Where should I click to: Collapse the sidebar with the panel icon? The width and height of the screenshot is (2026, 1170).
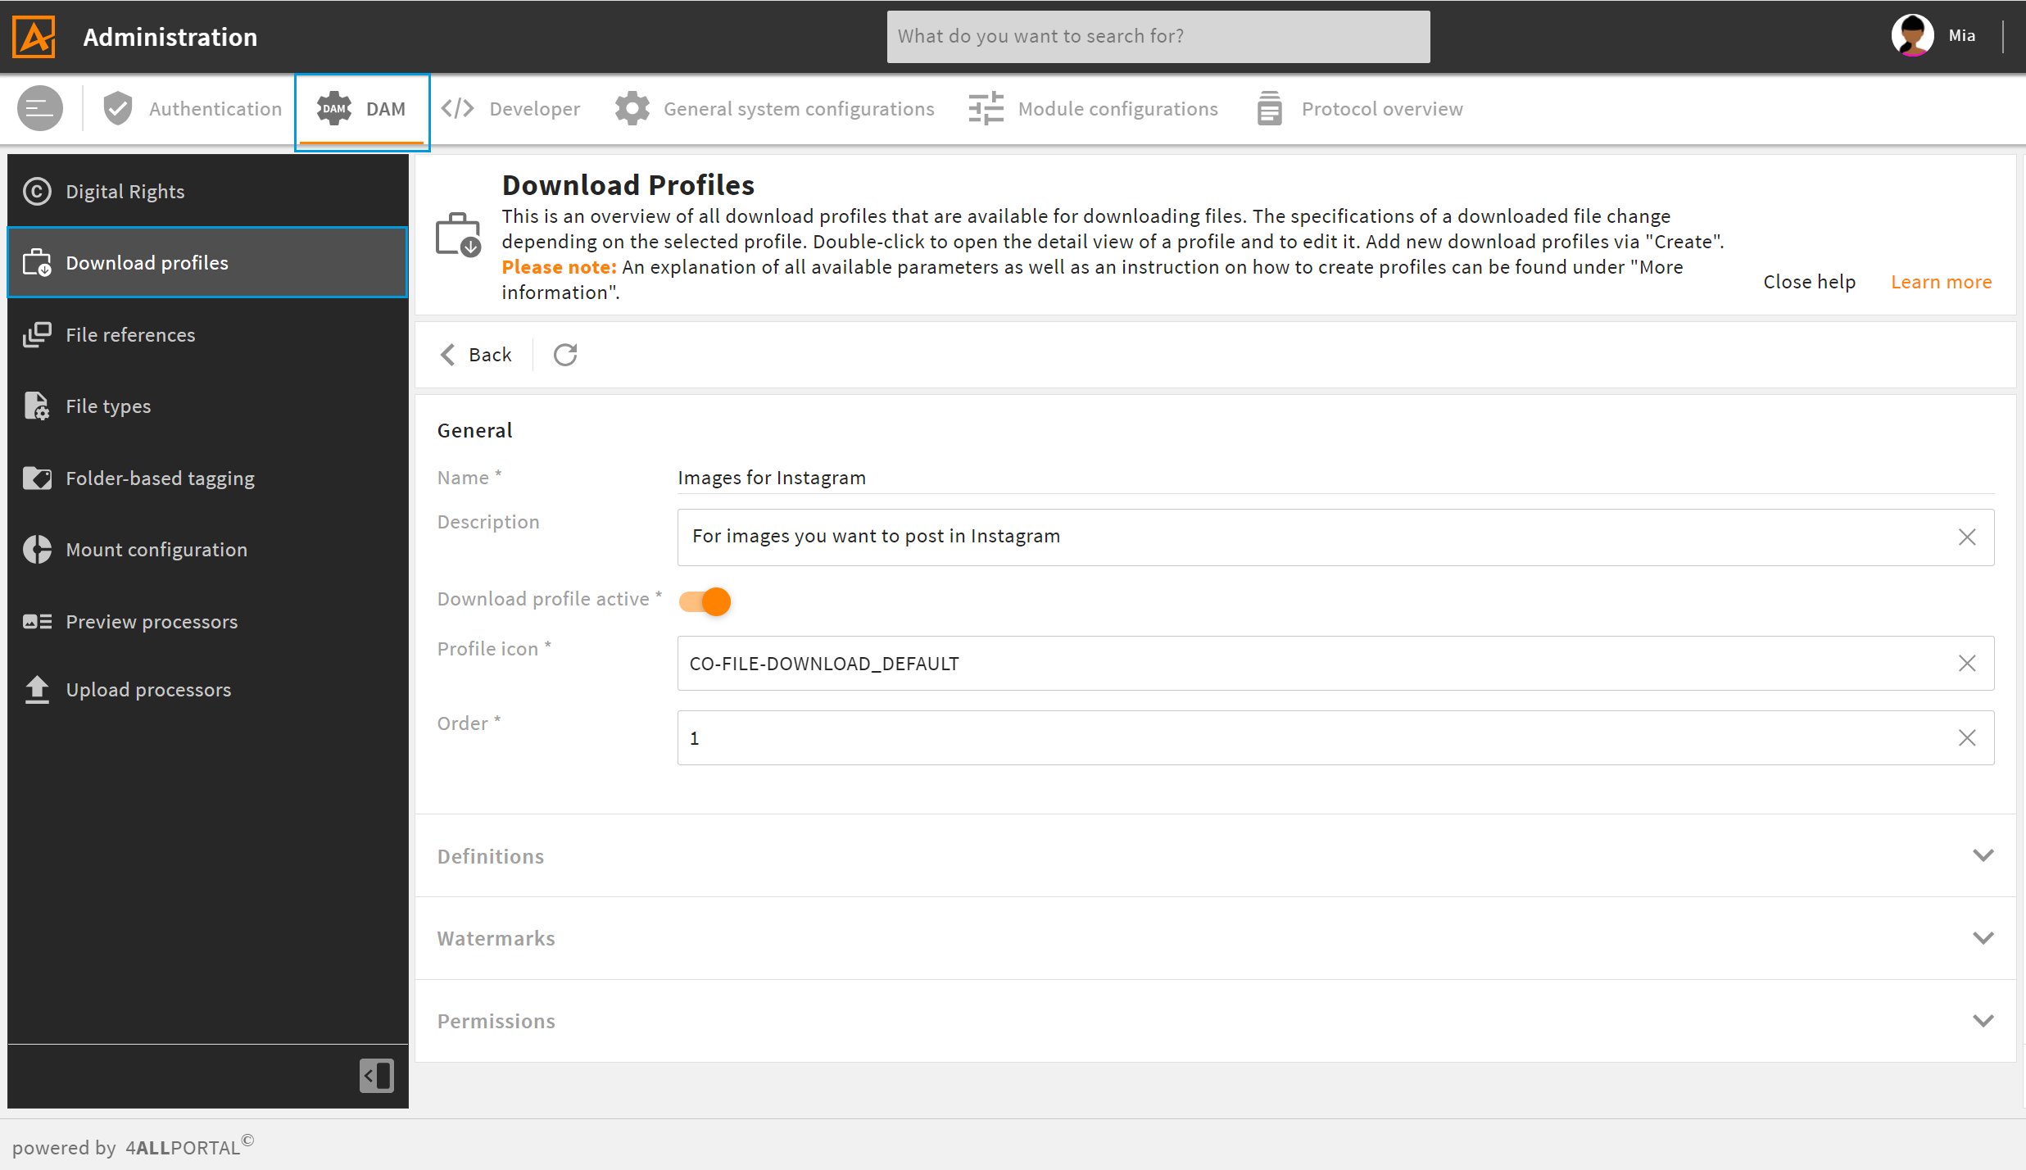pos(377,1076)
